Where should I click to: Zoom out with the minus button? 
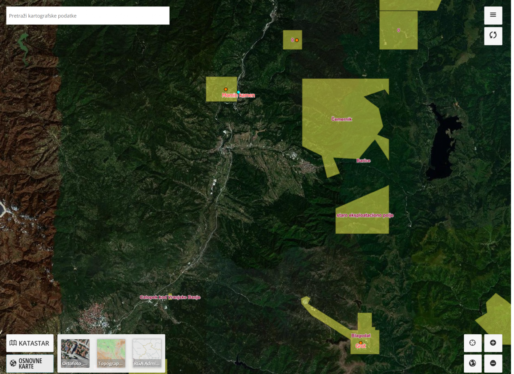[493, 363]
